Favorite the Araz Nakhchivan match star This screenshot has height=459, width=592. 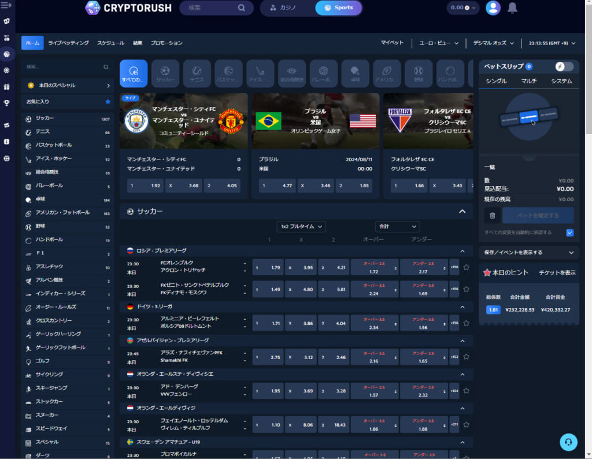(x=467, y=357)
